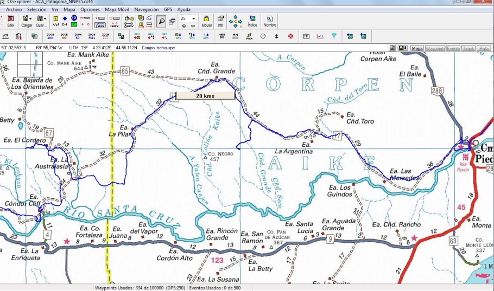
Task: Open the Selección menu
Action: click(x=36, y=9)
